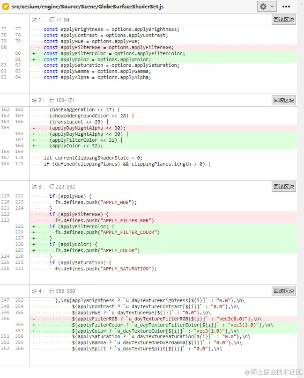The height and width of the screenshot is (378, 304).
Task: Click the modified-file icon beside GlobeSurfaceShaderSet.js
Action: tap(5, 7)
